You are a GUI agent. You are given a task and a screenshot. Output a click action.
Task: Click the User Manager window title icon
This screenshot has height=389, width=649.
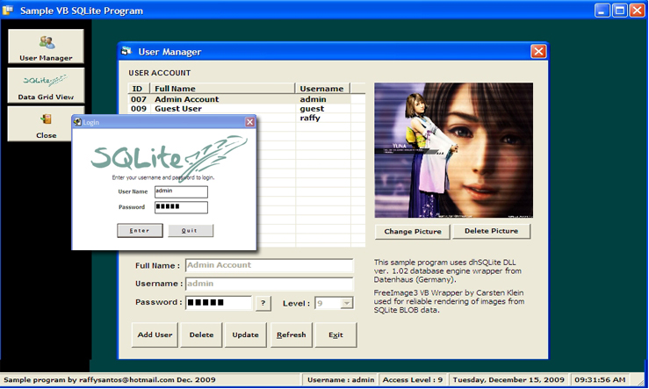coord(126,52)
